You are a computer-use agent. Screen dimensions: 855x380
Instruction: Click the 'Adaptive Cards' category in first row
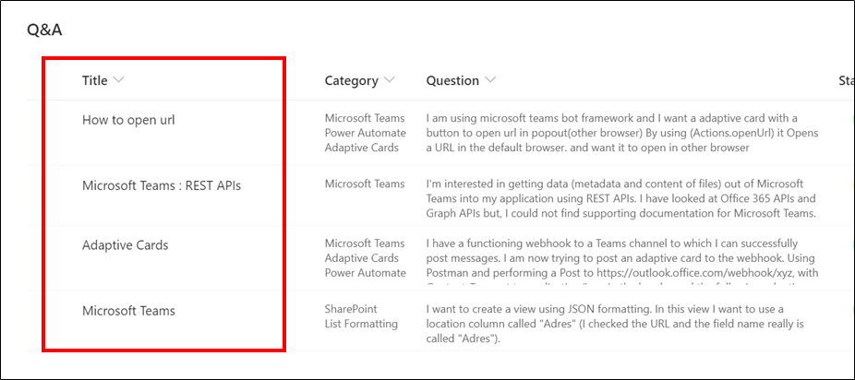coord(362,148)
